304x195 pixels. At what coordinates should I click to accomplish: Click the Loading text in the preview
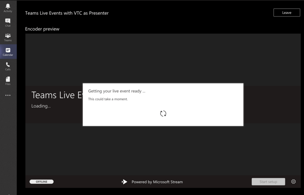click(41, 106)
